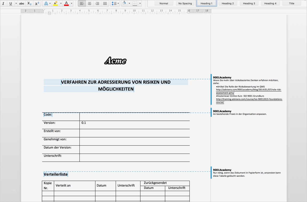Select the Subscript icon
Viewport: 307px width, 202px height.
pyautogui.click(x=29, y=3)
